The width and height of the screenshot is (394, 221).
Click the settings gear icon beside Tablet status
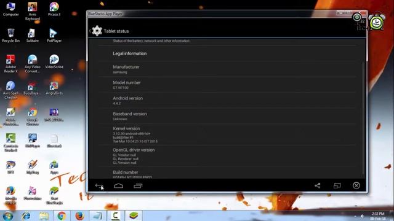(97, 31)
